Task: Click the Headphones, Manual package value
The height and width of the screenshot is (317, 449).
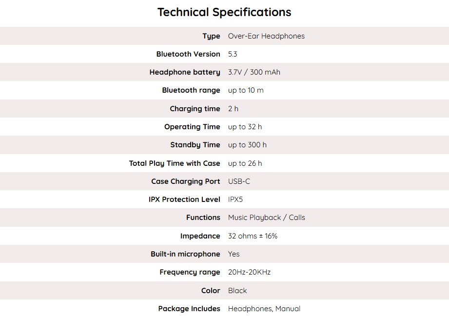Action: coord(264,309)
